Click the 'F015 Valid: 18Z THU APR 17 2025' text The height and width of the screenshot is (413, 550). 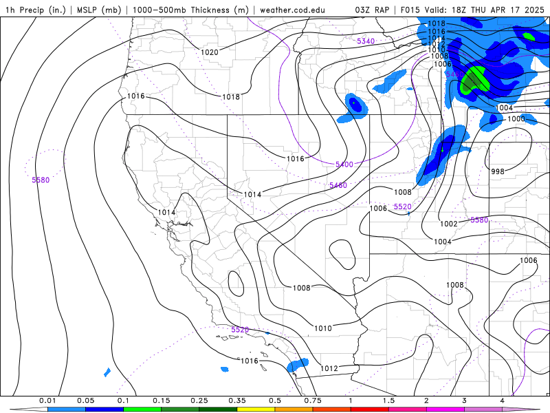472,10
